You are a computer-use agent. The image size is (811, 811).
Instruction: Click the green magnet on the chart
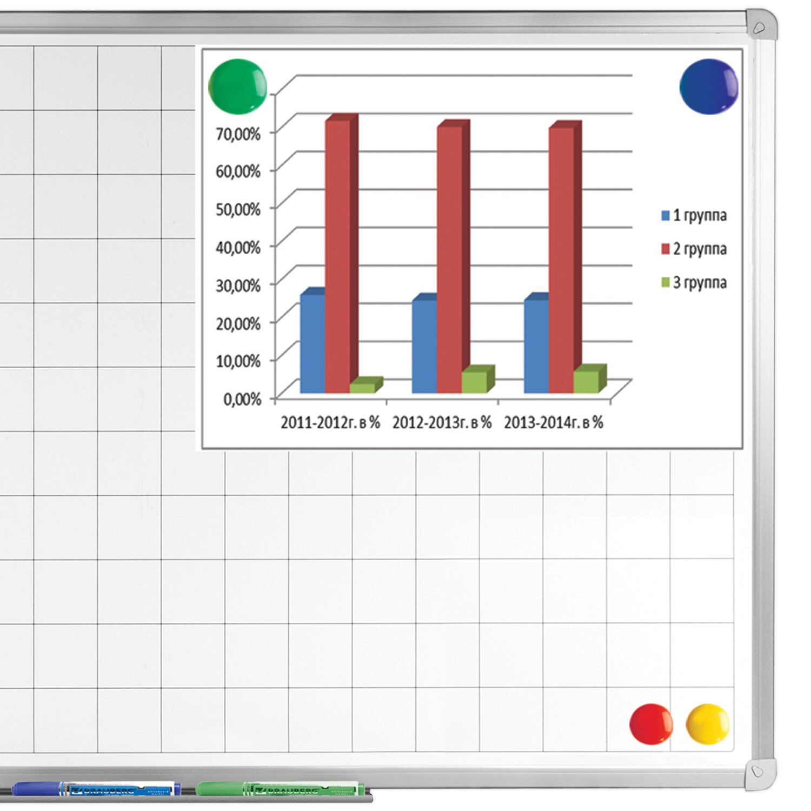pos(237,87)
